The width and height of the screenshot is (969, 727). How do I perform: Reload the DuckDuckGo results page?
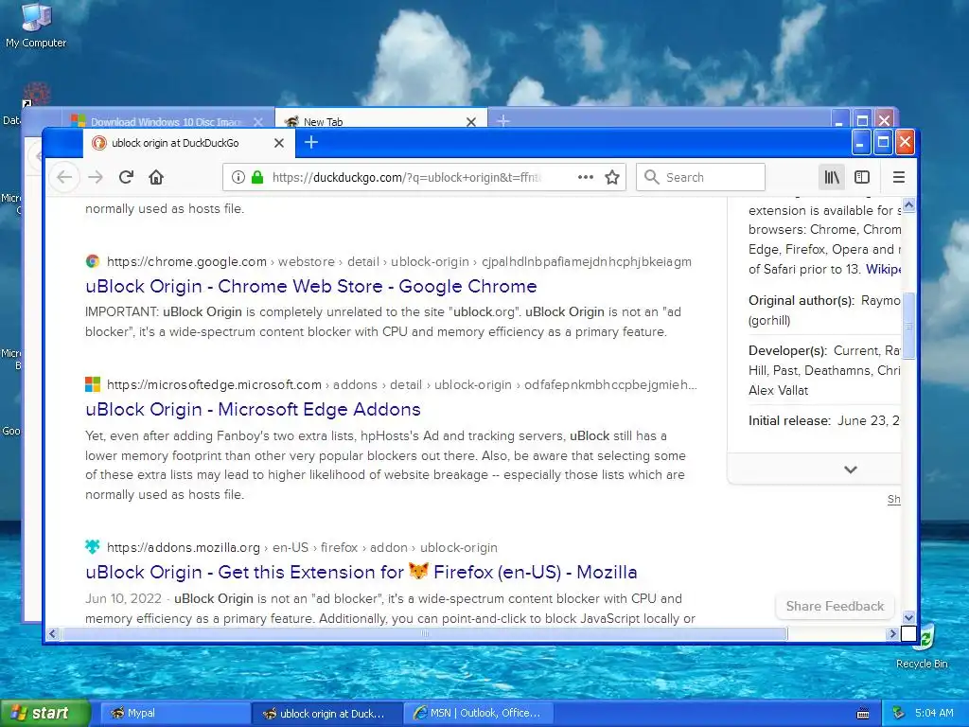[126, 177]
